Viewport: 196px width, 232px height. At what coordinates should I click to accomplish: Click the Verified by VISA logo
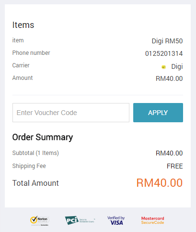click(x=116, y=220)
